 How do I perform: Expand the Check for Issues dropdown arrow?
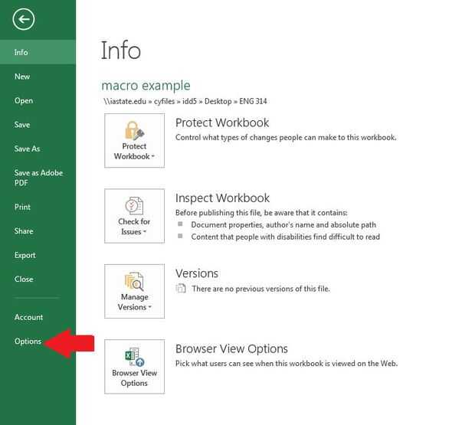click(x=145, y=231)
